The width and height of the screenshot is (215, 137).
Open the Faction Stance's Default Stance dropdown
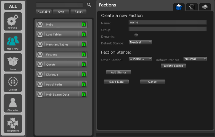coord(195,59)
